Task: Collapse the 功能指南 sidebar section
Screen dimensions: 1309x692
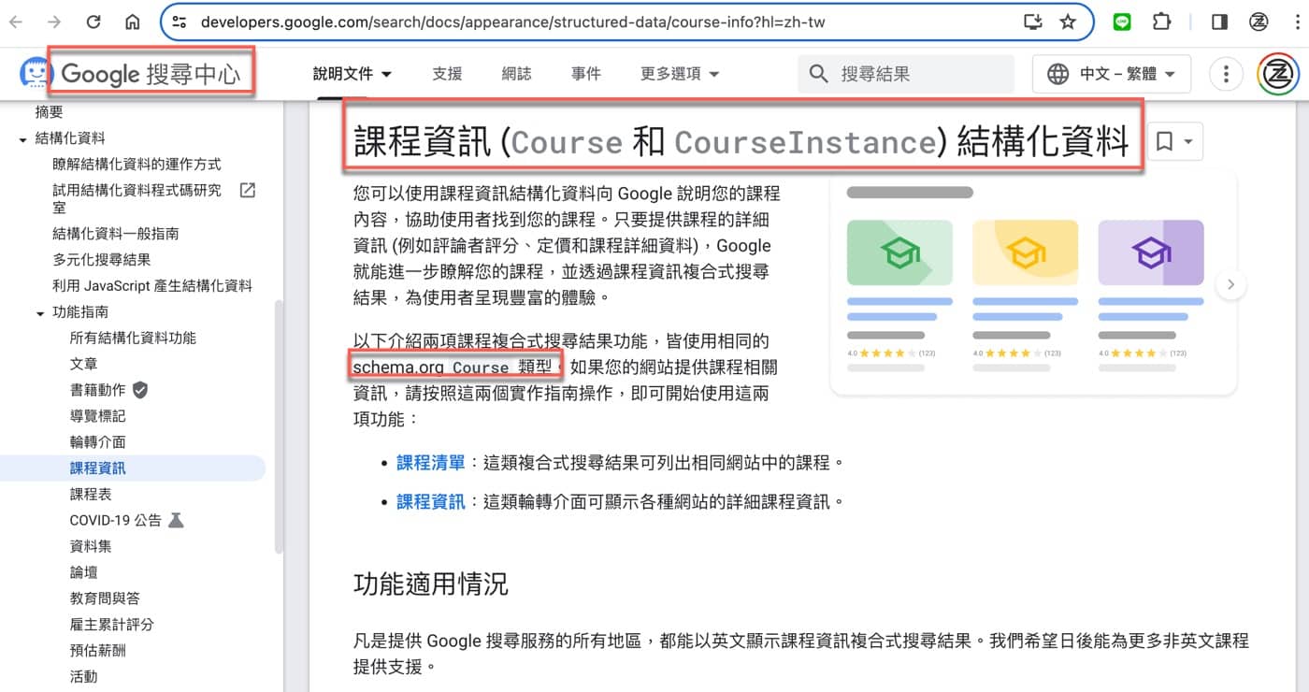Action: 40,313
